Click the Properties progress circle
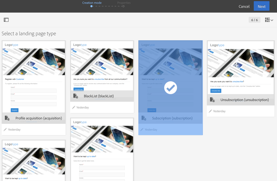Viewport: 277px width, 181px height. coord(123,6)
